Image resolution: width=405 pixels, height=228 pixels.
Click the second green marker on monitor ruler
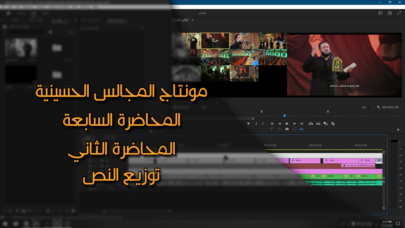click(x=328, y=111)
